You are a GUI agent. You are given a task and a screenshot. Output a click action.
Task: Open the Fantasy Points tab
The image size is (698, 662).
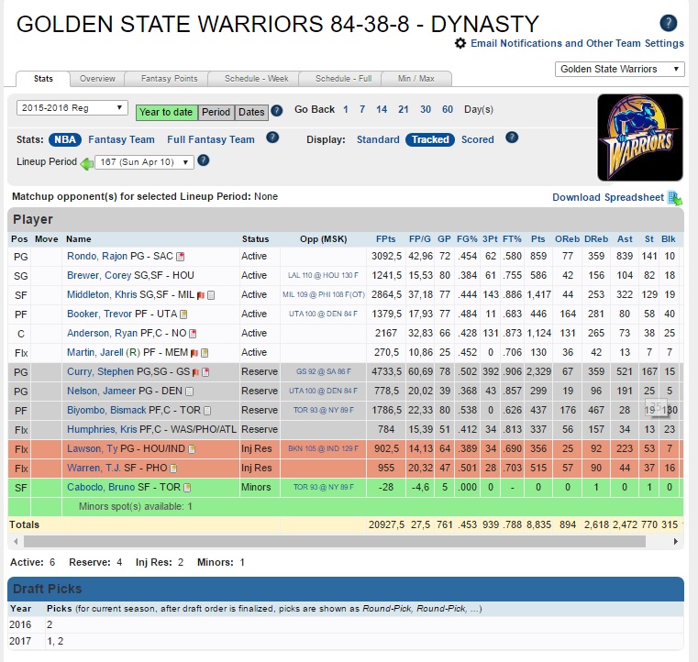click(169, 79)
